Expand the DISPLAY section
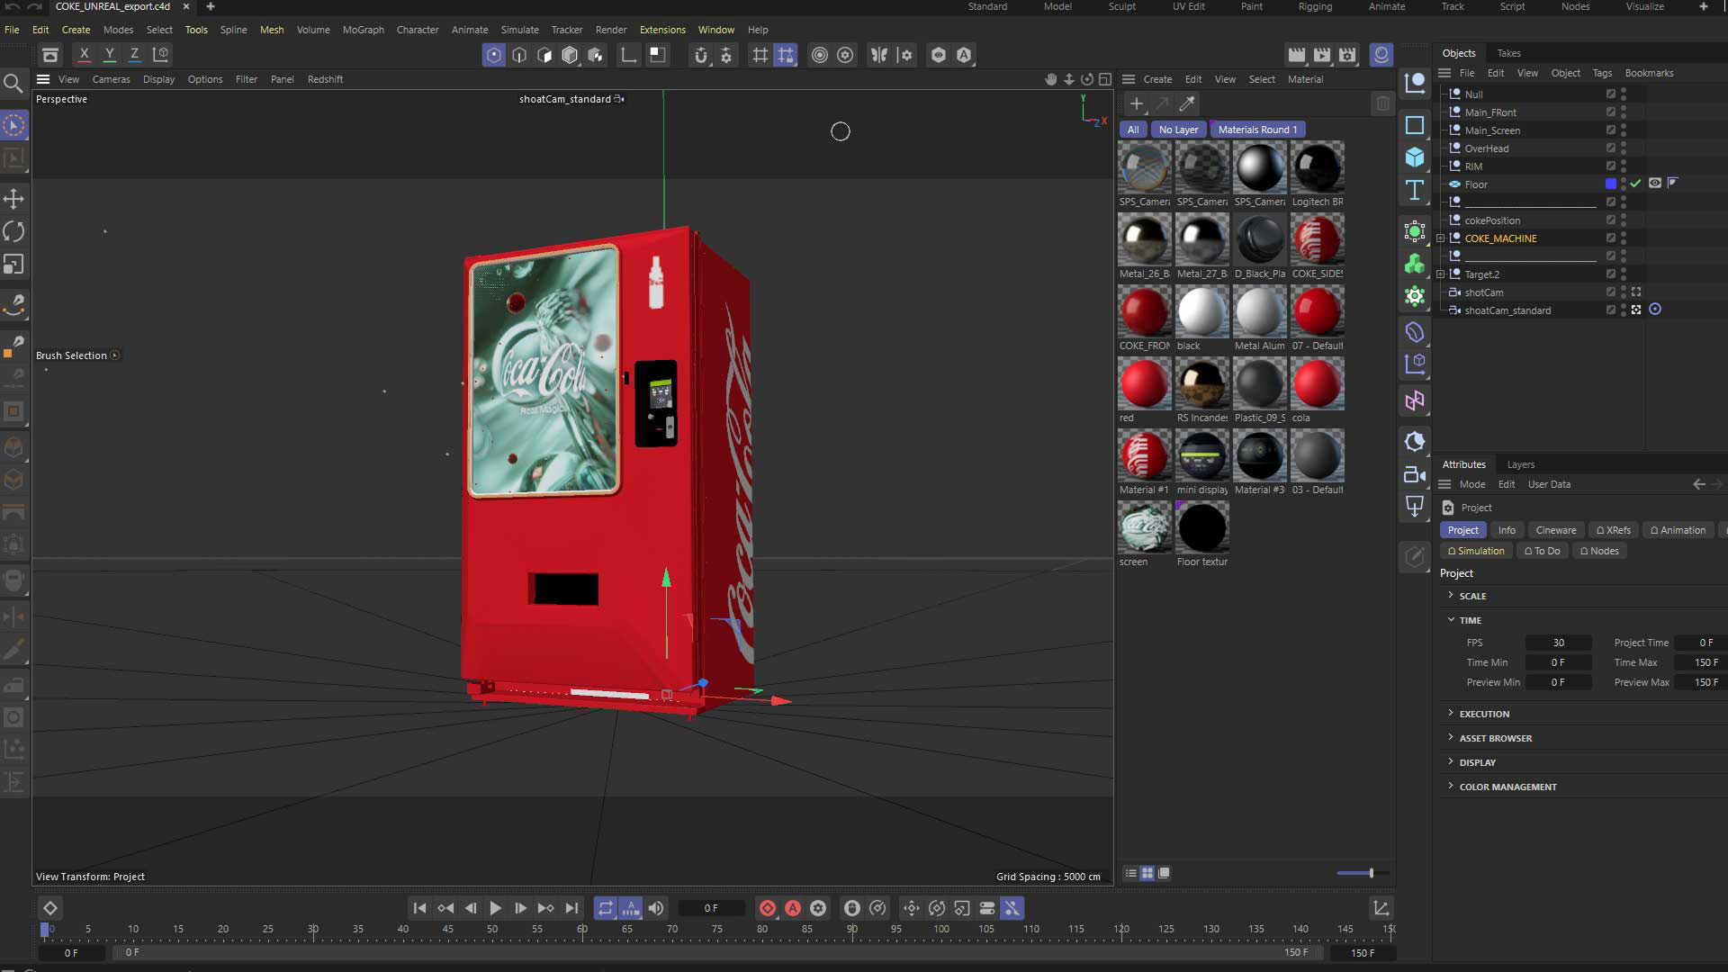The height and width of the screenshot is (972, 1728). (1451, 762)
